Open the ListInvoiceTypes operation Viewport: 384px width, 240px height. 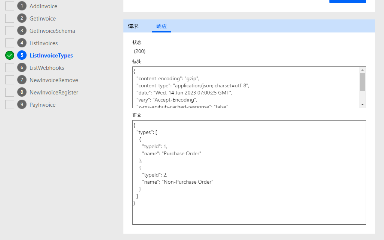pos(51,56)
